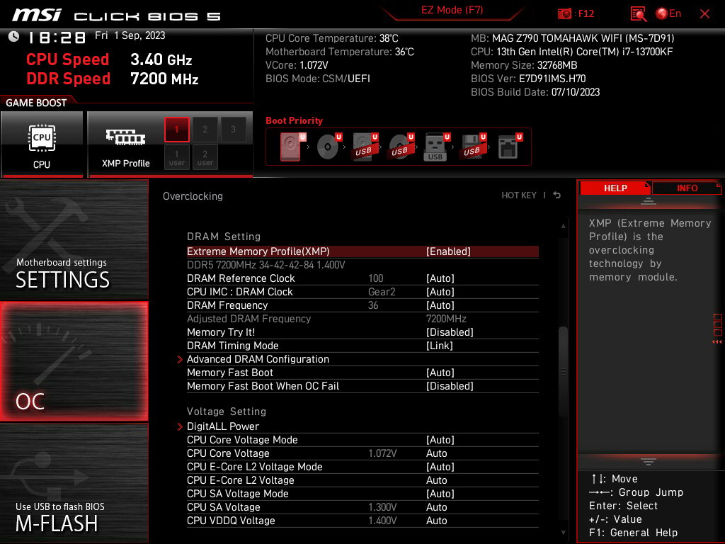Image resolution: width=725 pixels, height=544 pixels.
Task: Select the USB key boot device icon
Action: pos(436,147)
